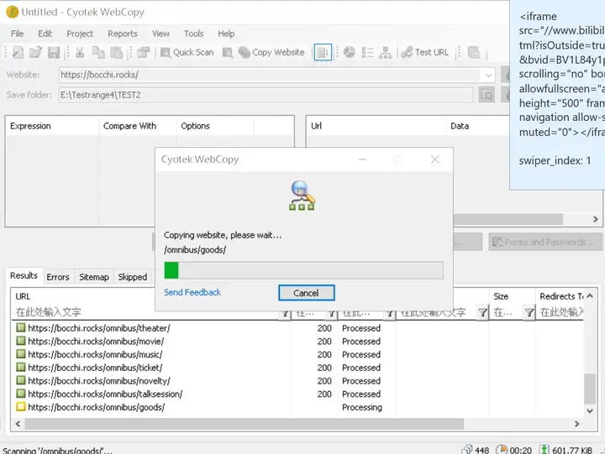Click the Url column header in right panel
The image size is (605, 454).
coord(376,126)
